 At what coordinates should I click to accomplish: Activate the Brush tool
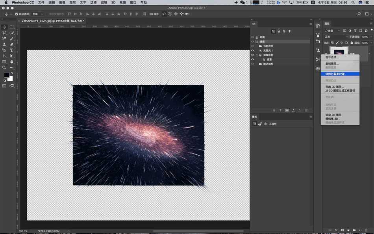[12, 39]
